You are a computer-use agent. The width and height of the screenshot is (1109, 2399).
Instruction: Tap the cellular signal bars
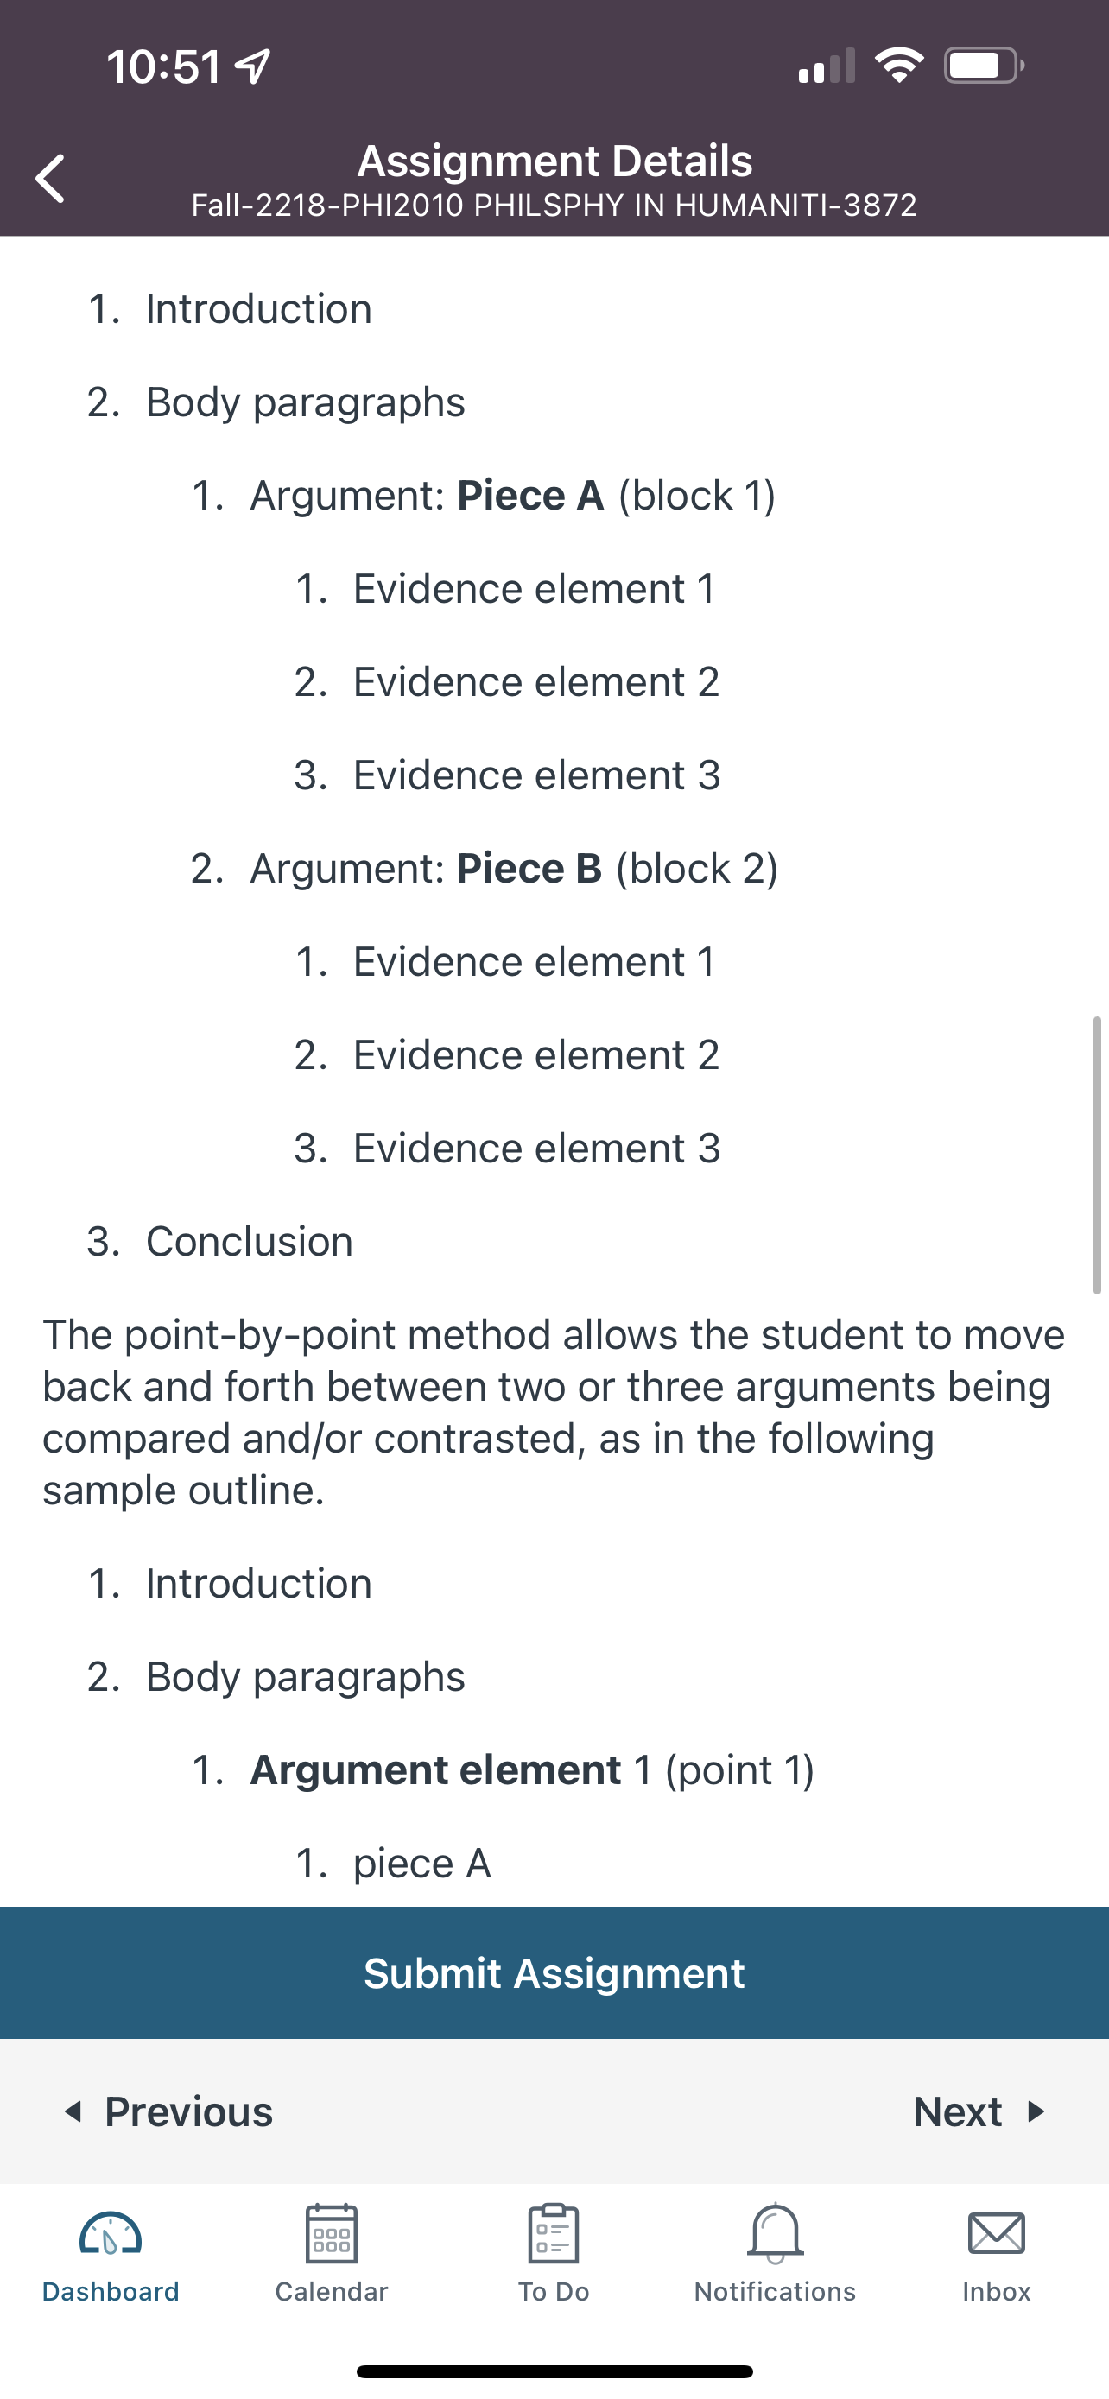[826, 66]
